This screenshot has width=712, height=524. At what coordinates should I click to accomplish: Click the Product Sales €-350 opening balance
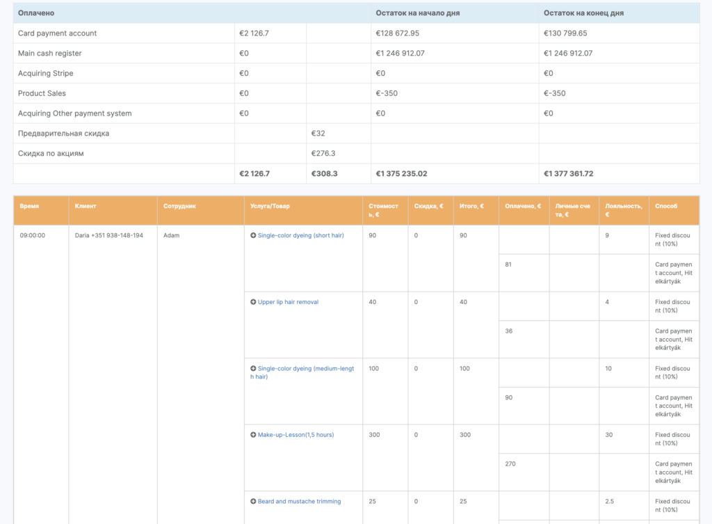point(387,93)
